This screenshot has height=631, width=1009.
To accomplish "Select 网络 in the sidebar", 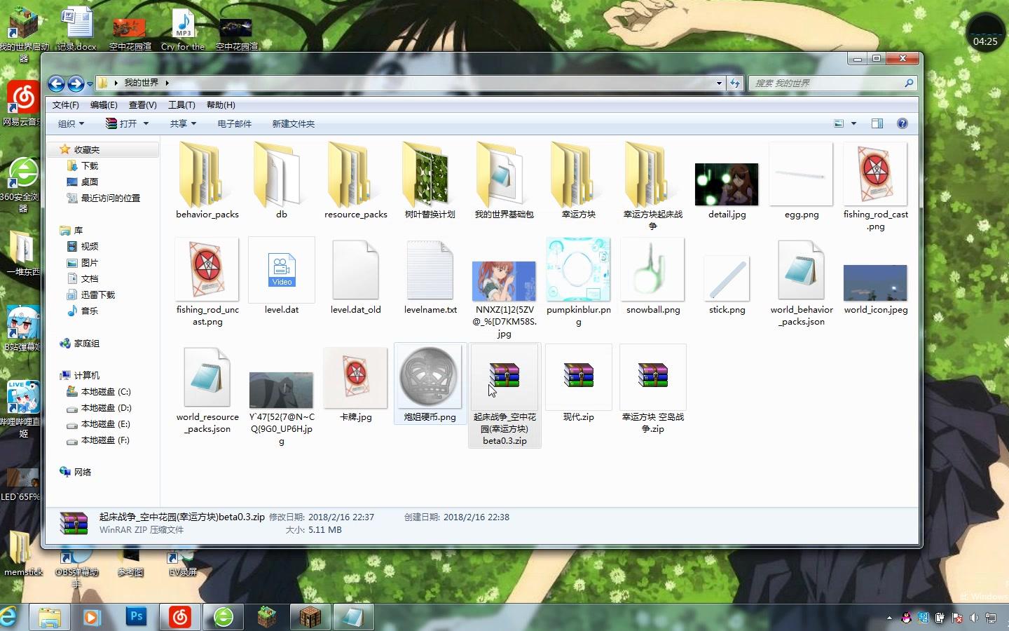I will pos(83,473).
